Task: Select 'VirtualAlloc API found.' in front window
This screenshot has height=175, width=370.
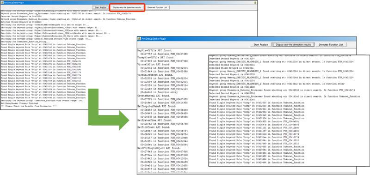Action: 154,64
